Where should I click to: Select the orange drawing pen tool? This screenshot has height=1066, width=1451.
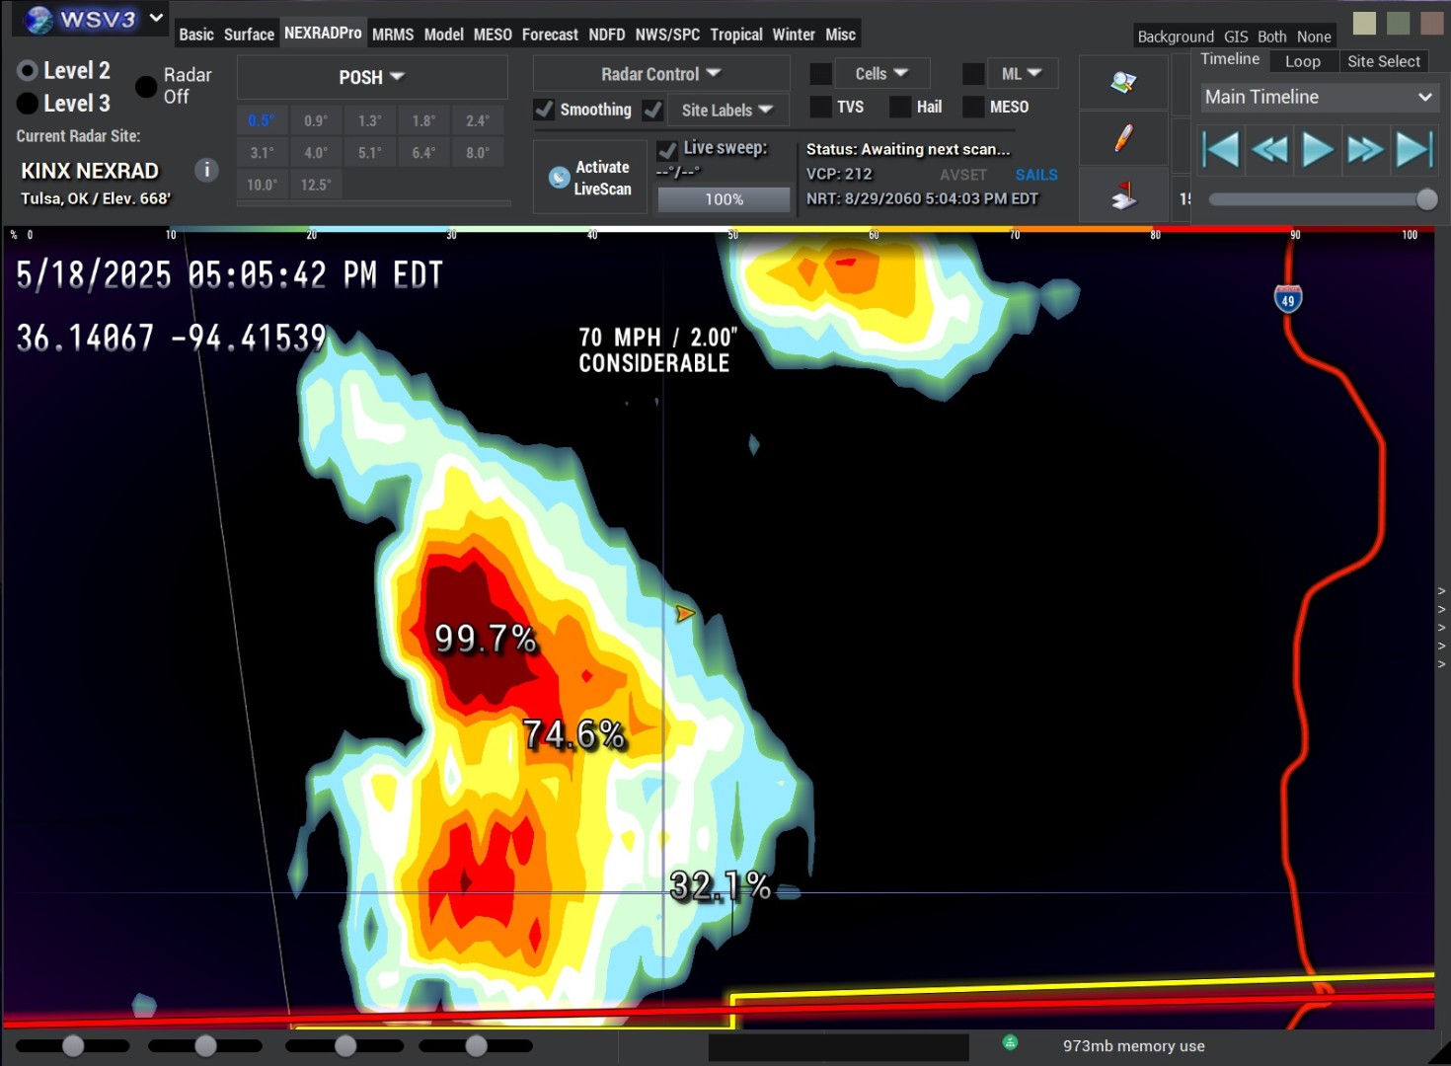[x=1122, y=138]
